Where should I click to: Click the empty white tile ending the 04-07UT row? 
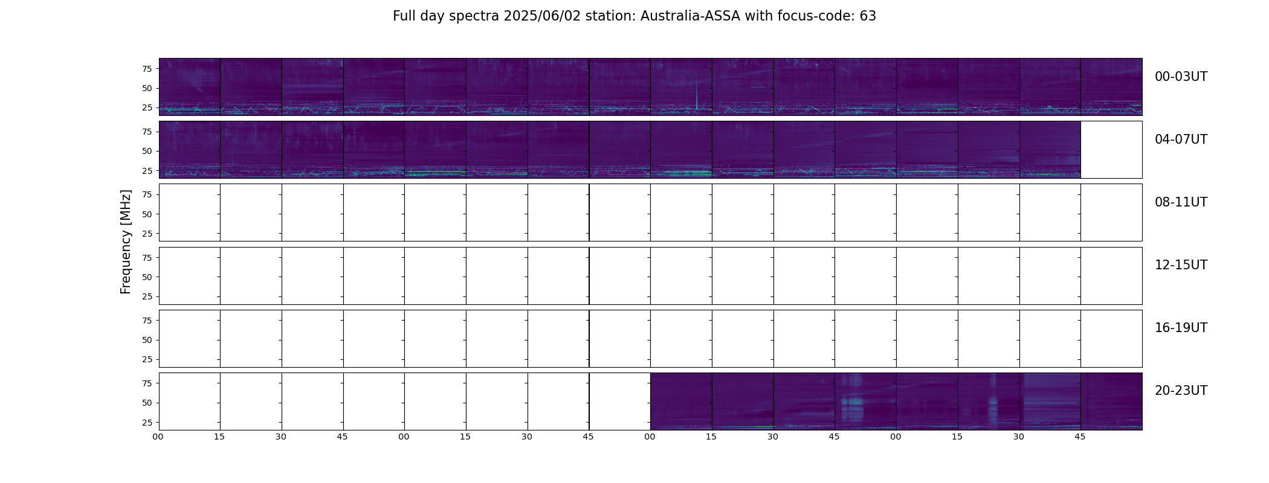[1111, 149]
